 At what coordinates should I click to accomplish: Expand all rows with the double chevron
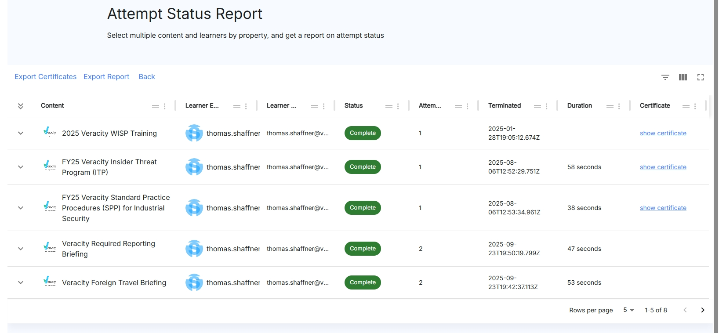click(21, 106)
